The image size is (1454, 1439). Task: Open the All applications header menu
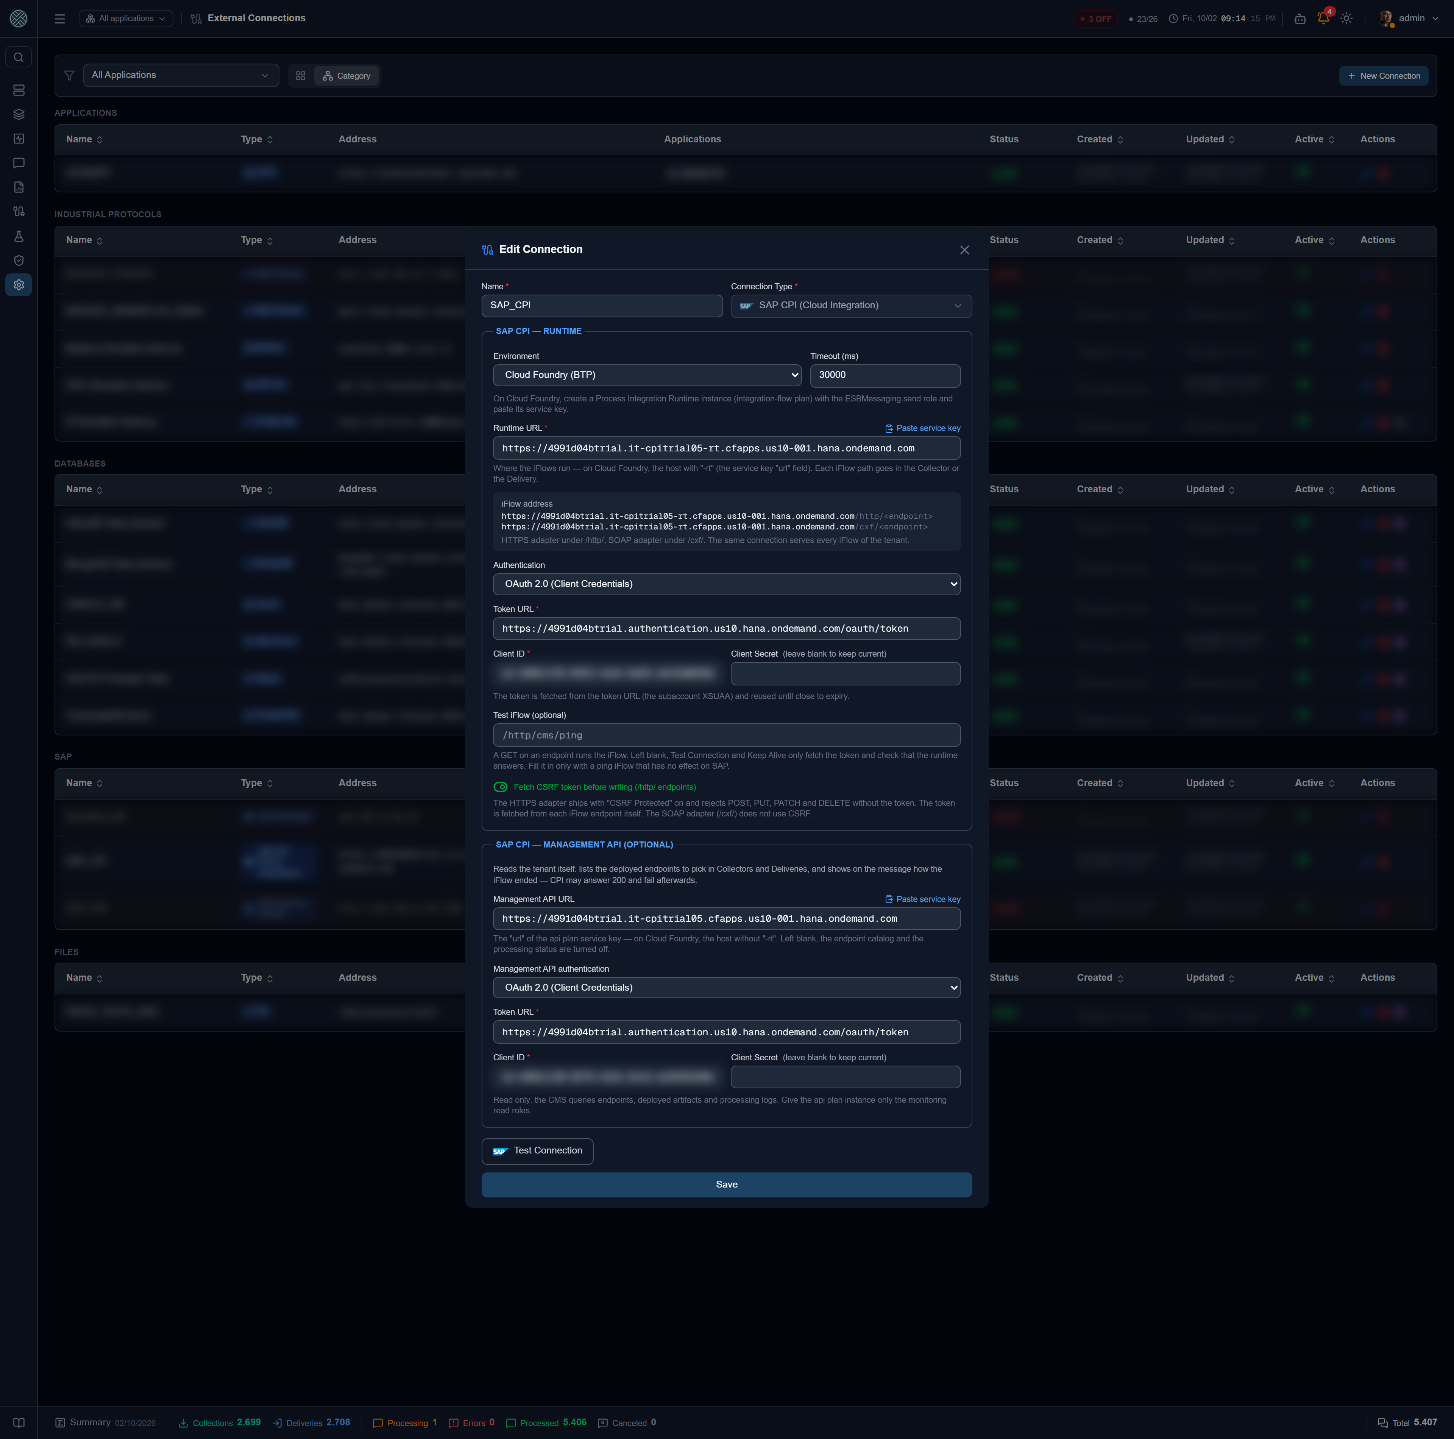pos(126,19)
